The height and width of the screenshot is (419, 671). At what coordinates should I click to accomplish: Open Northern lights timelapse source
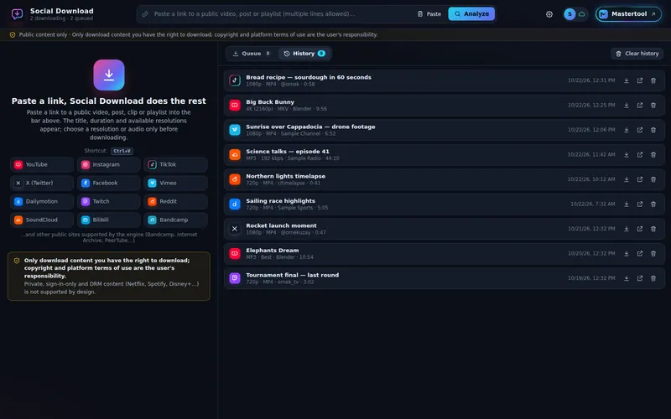(640, 179)
